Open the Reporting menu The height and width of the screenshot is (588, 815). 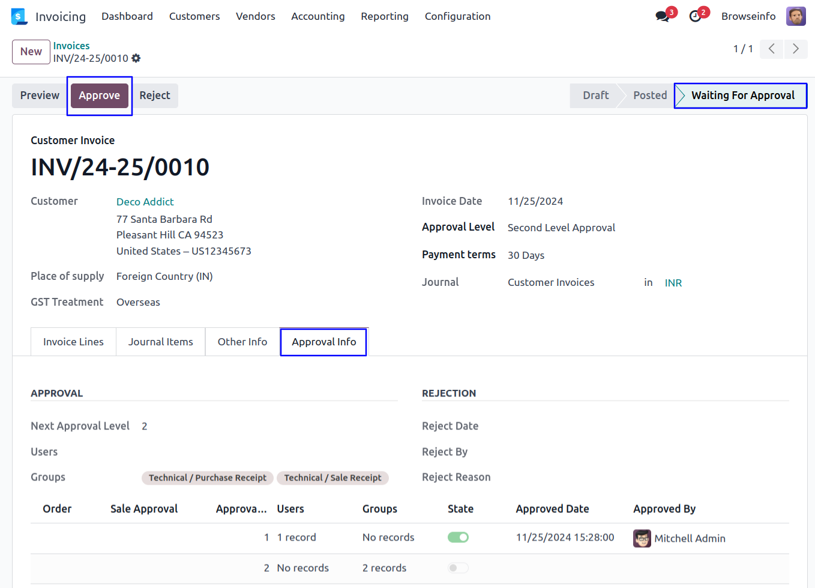(385, 16)
